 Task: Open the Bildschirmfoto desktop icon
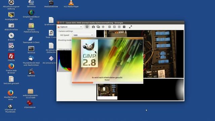(11, 27)
